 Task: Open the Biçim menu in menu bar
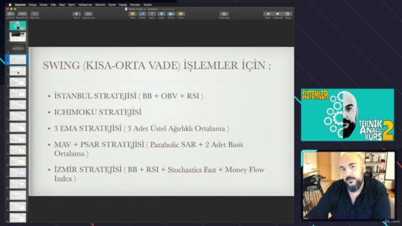coord(72,4)
